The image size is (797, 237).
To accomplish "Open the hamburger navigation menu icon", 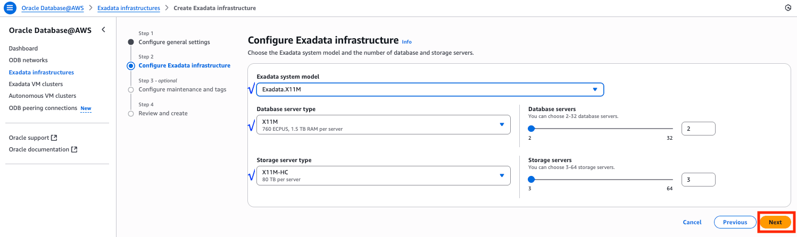I will coord(10,8).
